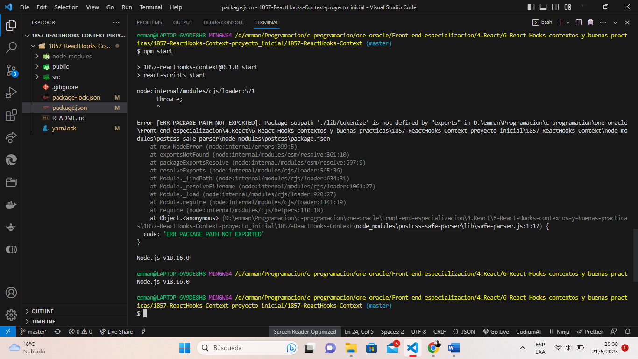Open Customize Layout button in title bar
Image resolution: width=638 pixels, height=359 pixels.
pyautogui.click(x=567, y=7)
